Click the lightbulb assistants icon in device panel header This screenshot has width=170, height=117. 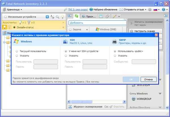point(63,17)
